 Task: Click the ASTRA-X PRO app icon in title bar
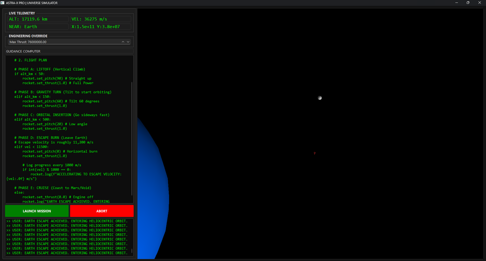[3, 3]
